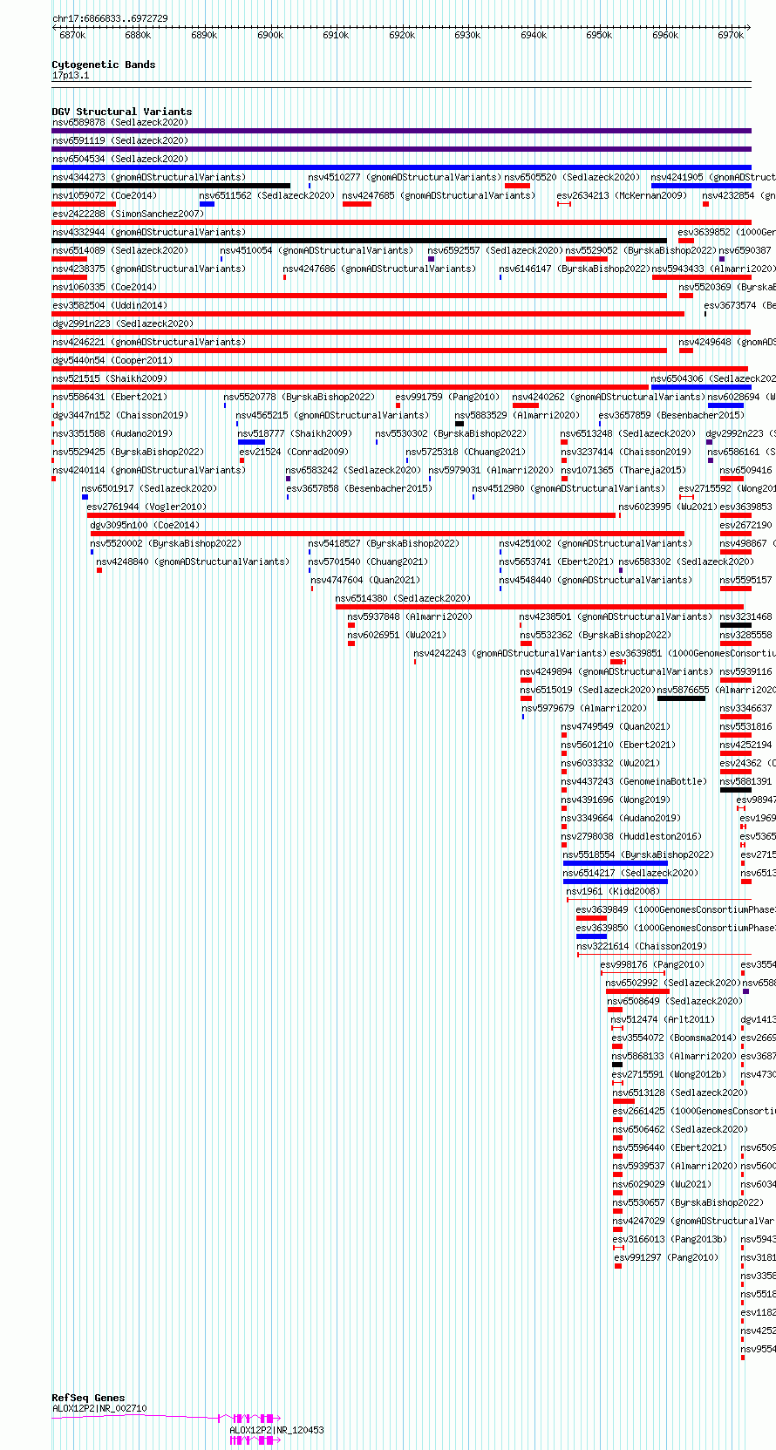The width and height of the screenshot is (776, 1450).
Task: Click the chr17:6866833..6972729 region label
Action: tap(110, 18)
